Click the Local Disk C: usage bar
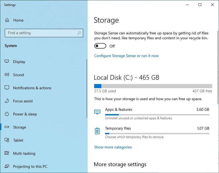The image size is (219, 173). 153,86
